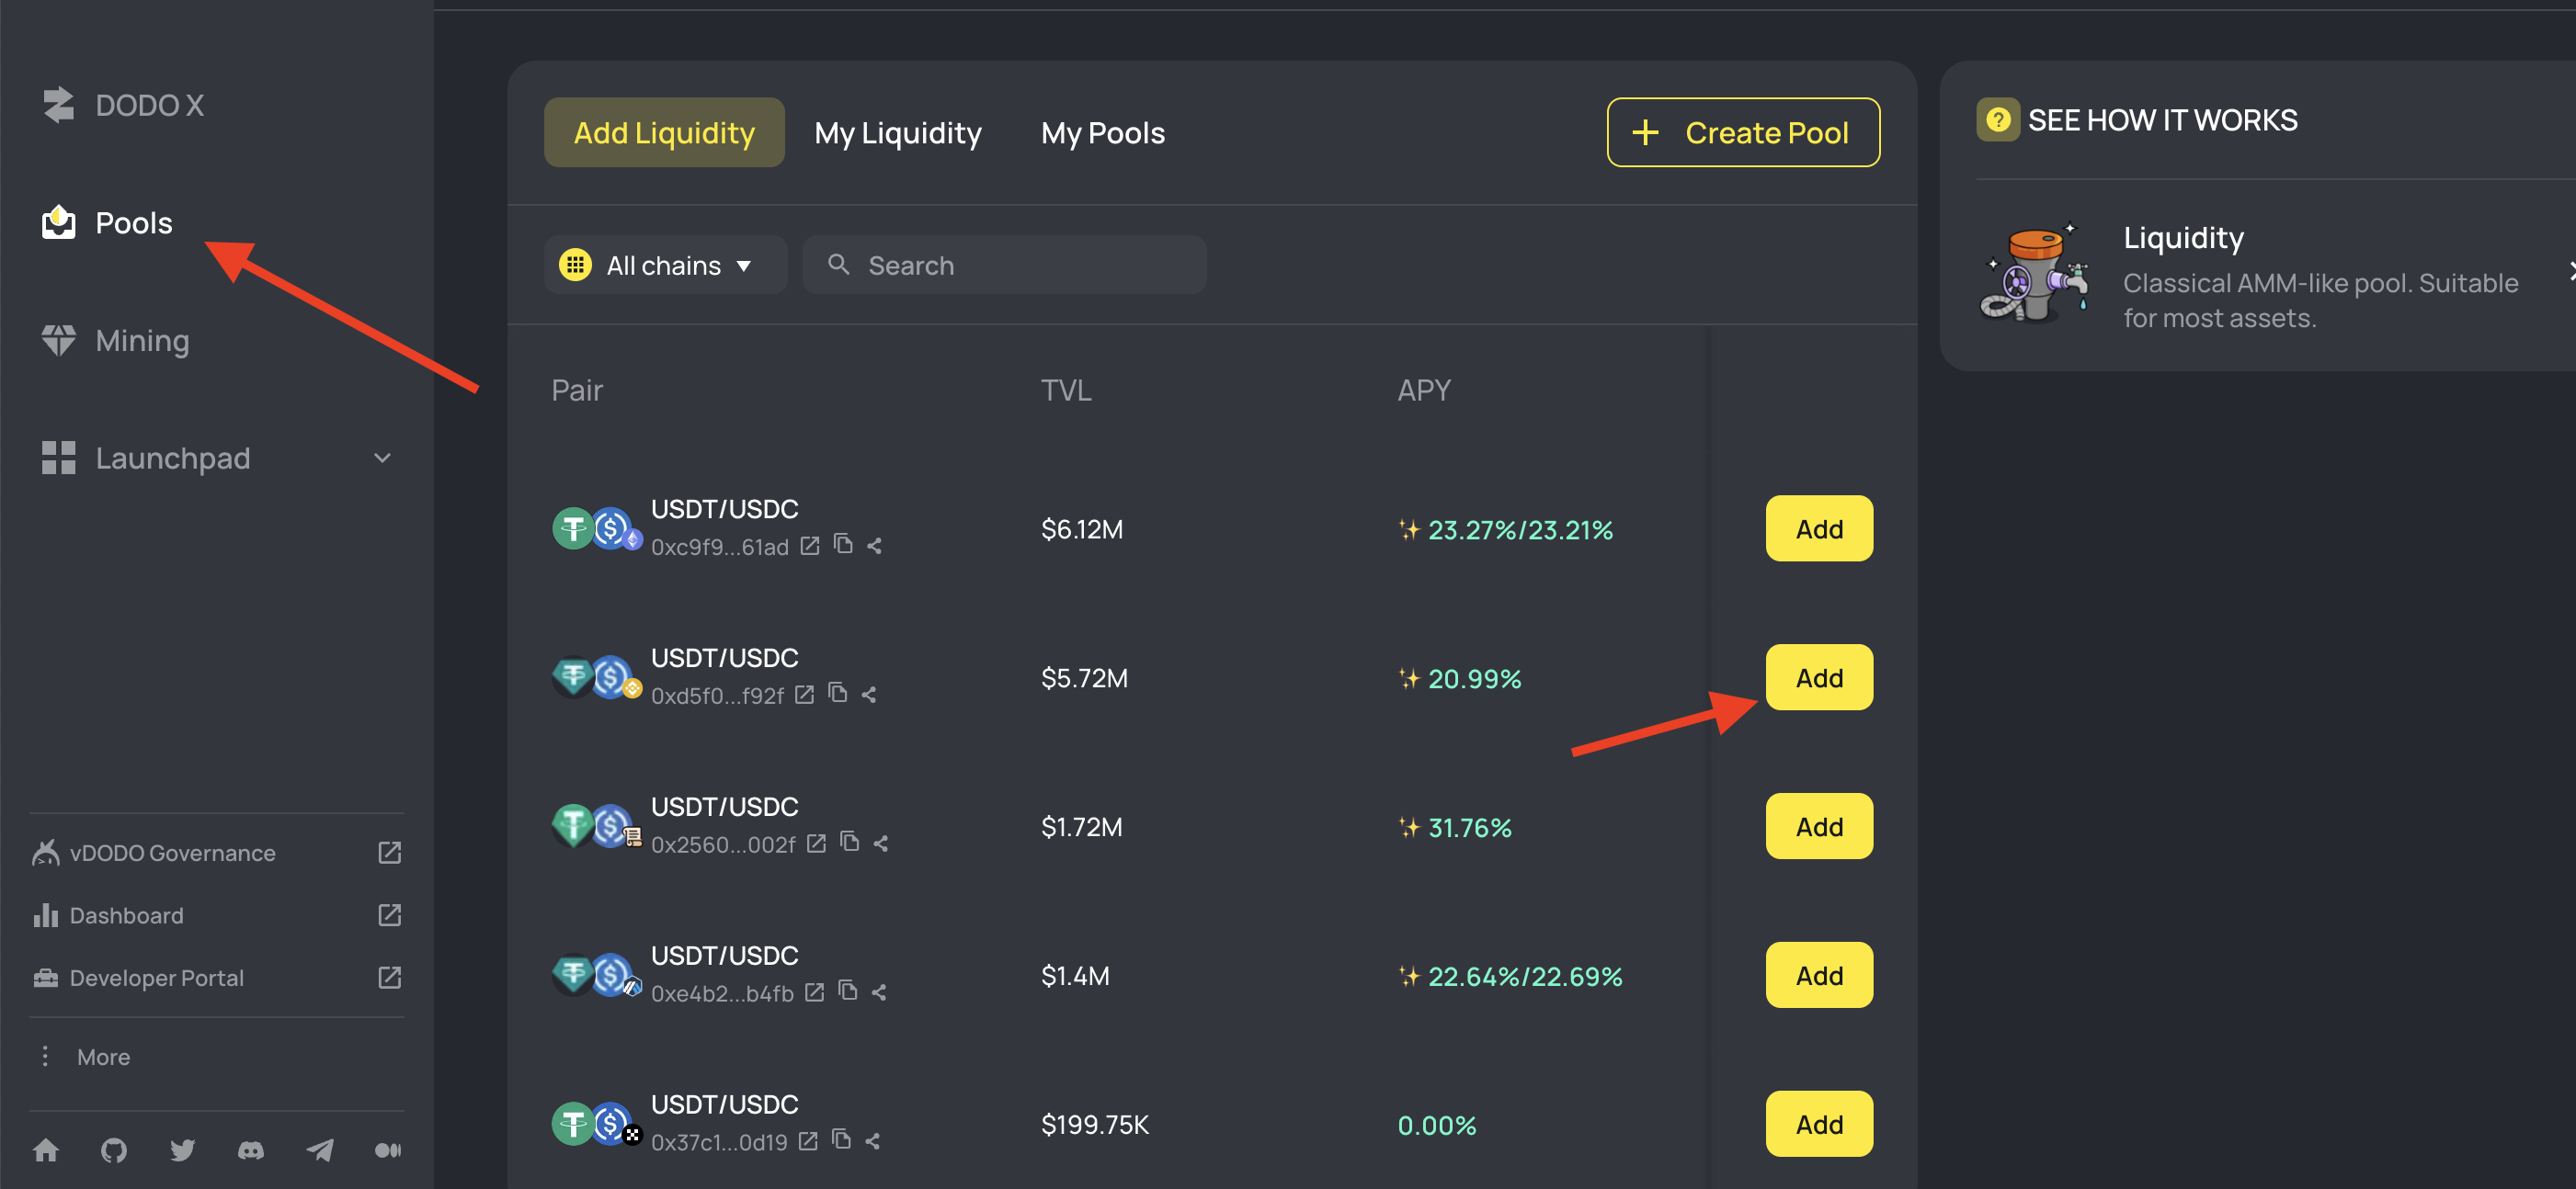Click the SEE HOW IT WORKS question icon
Screen dimensions: 2576x1189
[x=1997, y=119]
